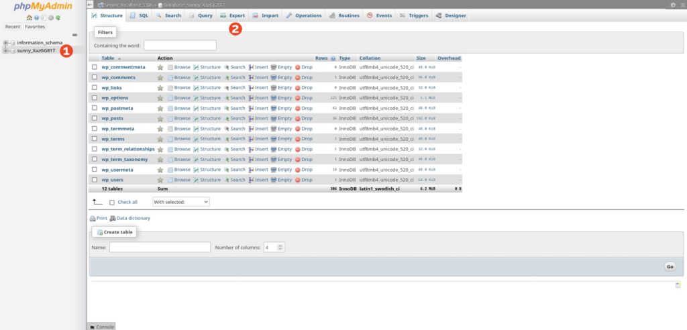Tick the wp_comments checkbox
The height and width of the screenshot is (330, 687).
coord(94,77)
